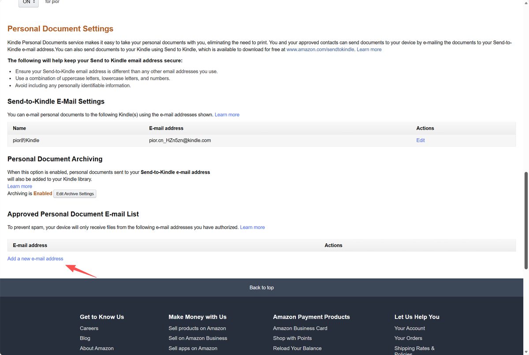Viewport: 529px width, 355px height.
Task: Open Amazon Business Card link
Action: tap(300, 328)
